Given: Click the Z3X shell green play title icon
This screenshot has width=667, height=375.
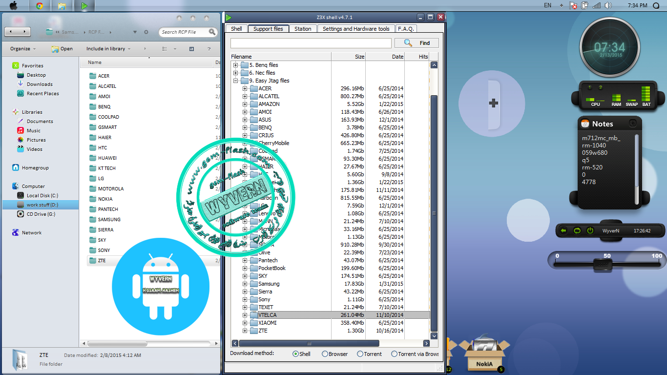Looking at the screenshot, I should pyautogui.click(x=229, y=17).
